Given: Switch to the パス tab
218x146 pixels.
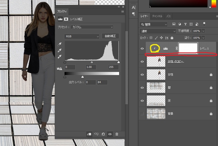Looking at the screenshot, I should pyautogui.click(x=169, y=16).
